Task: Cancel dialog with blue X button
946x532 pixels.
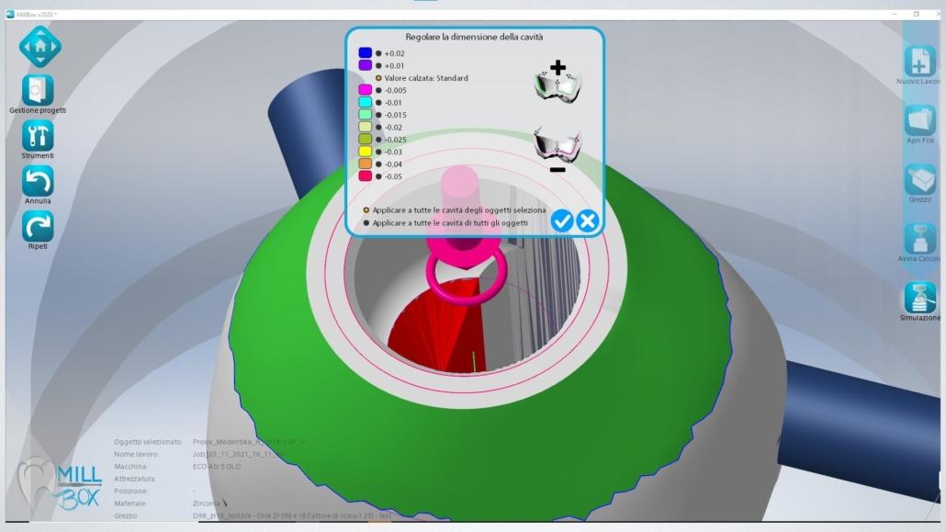Action: (x=588, y=221)
